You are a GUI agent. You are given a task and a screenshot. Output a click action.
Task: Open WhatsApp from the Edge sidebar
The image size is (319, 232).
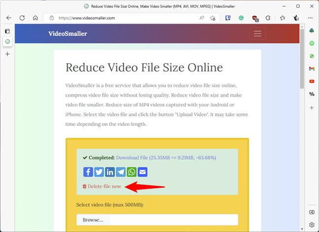pyautogui.click(x=312, y=56)
